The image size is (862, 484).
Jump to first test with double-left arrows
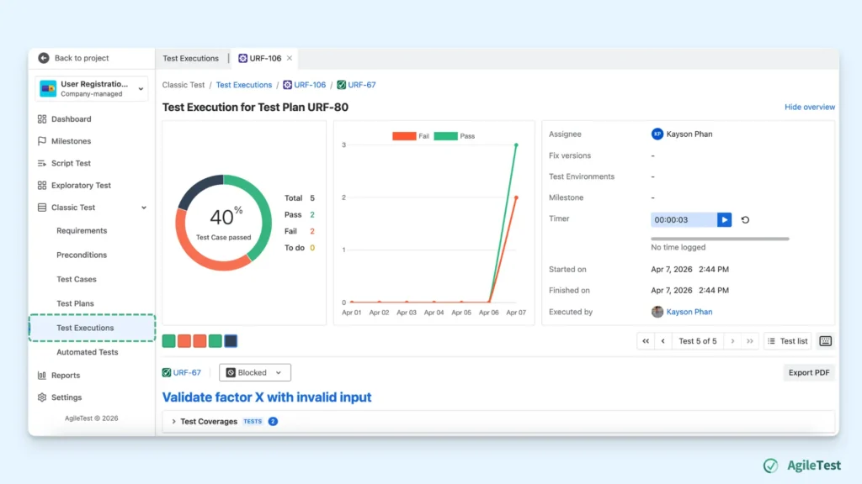pyautogui.click(x=646, y=341)
